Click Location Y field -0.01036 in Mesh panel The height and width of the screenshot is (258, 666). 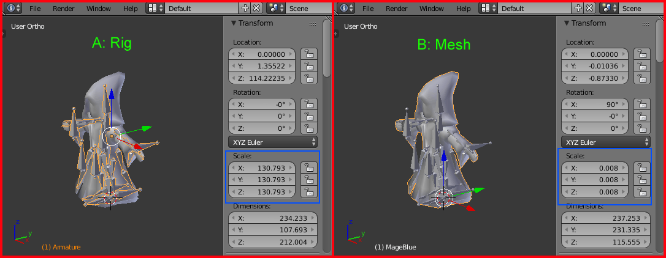click(595, 66)
